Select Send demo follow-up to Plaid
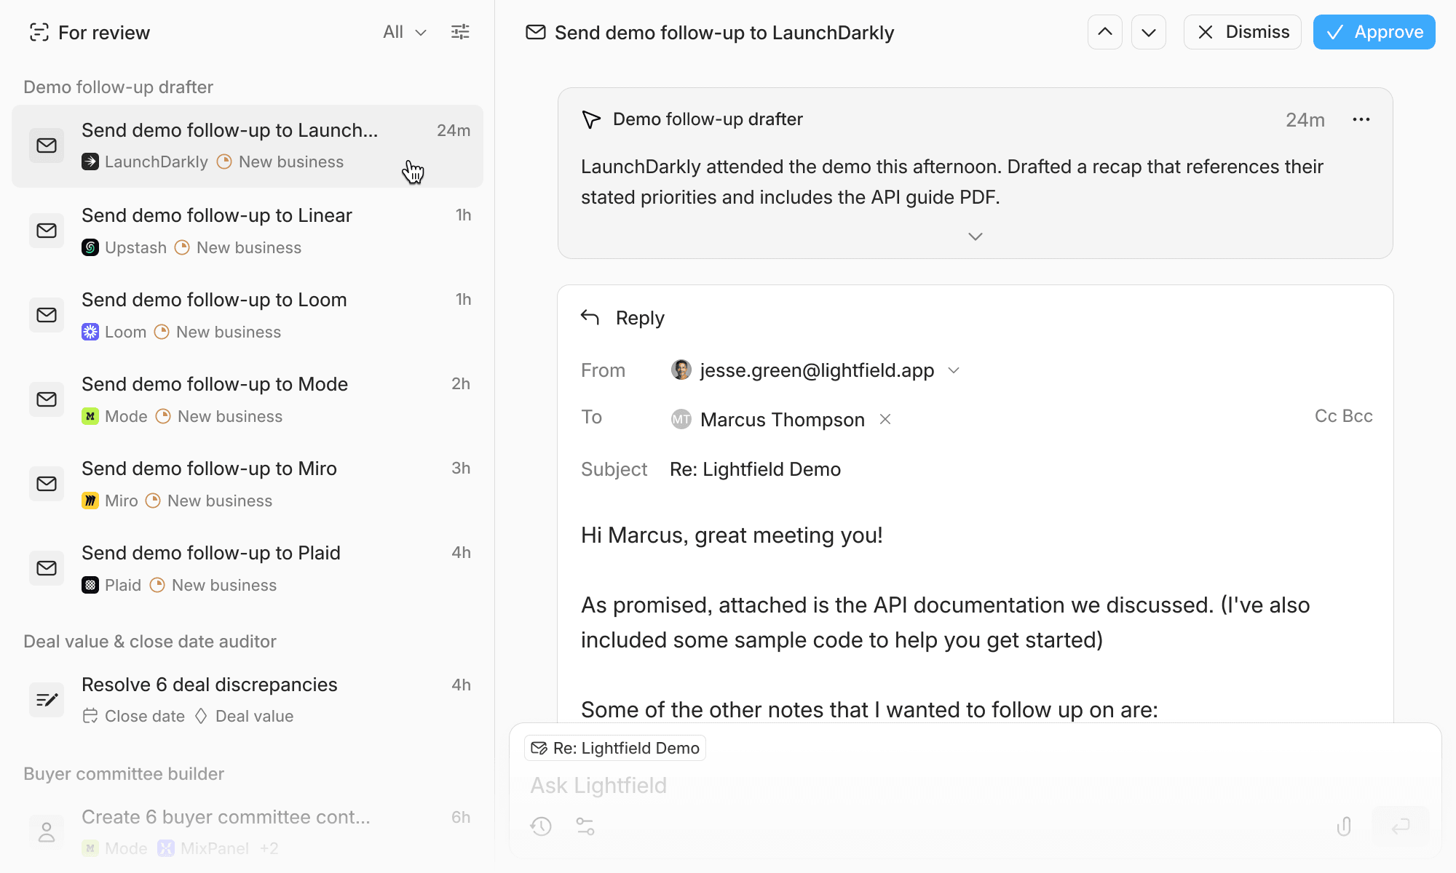 248,568
